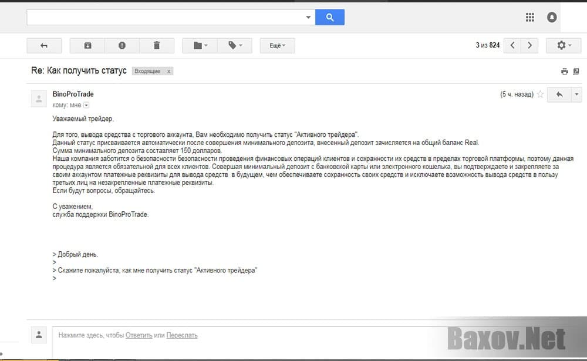587x361 pixels.
Task: Open the Move to folder dropdown
Action: click(200, 45)
